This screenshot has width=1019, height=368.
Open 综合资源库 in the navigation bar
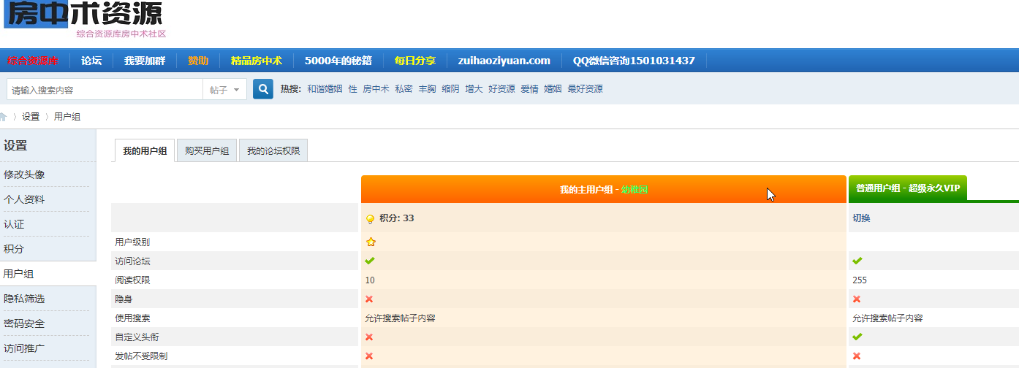point(33,61)
